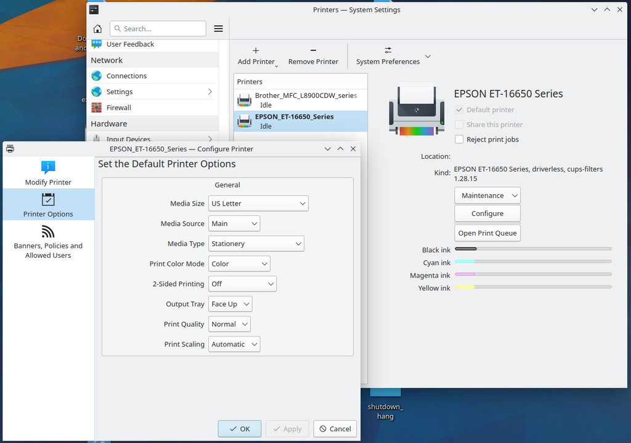Image resolution: width=631 pixels, height=443 pixels.
Task: Select Modify Printer tab
Action: click(x=48, y=172)
